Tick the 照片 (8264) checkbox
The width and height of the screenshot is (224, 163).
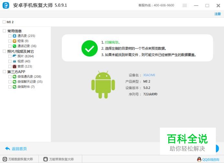click(10, 56)
